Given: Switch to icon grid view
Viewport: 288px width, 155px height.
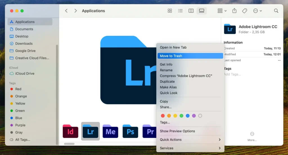Looking at the screenshot, I should click(170, 11).
